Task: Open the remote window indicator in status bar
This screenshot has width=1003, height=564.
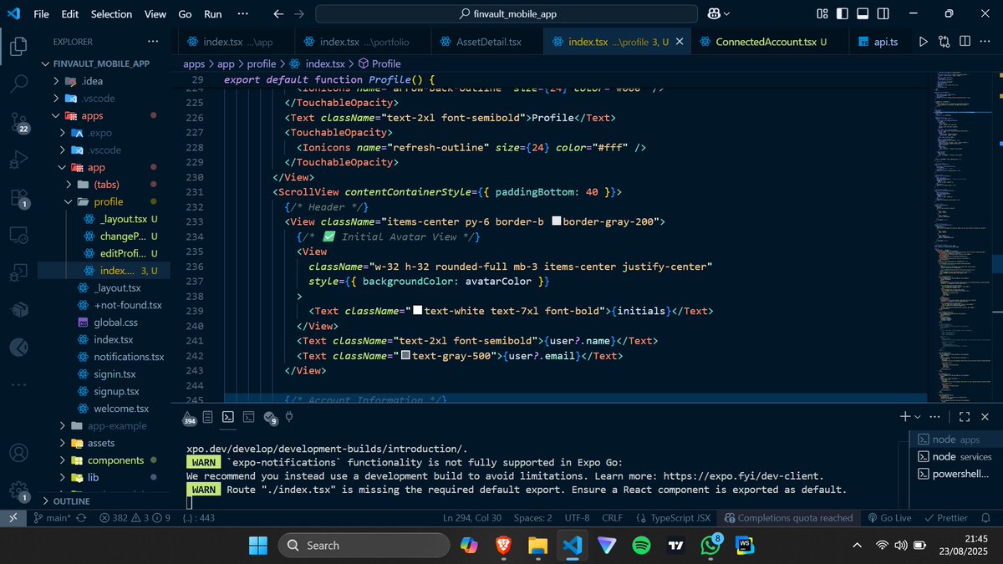Action: tap(13, 518)
